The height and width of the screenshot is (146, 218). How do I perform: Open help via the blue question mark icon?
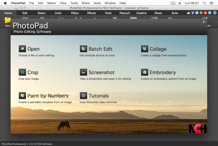(215, 13)
